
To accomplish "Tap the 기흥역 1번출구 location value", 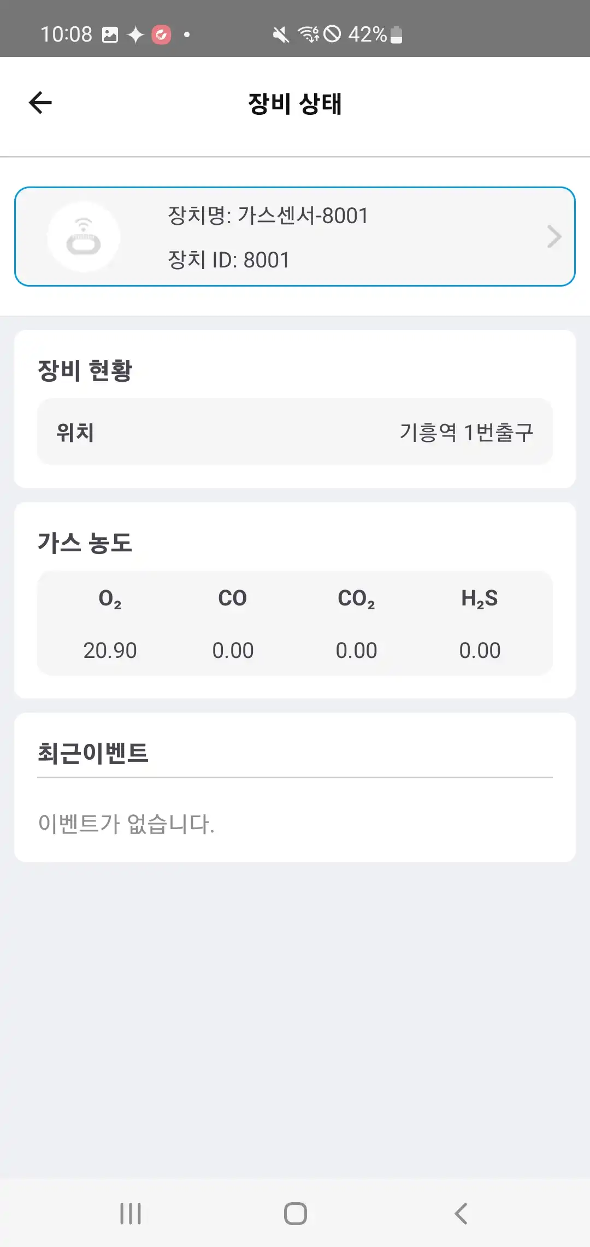I will pyautogui.click(x=467, y=433).
